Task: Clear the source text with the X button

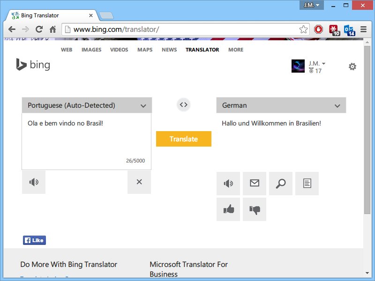Action: click(139, 182)
